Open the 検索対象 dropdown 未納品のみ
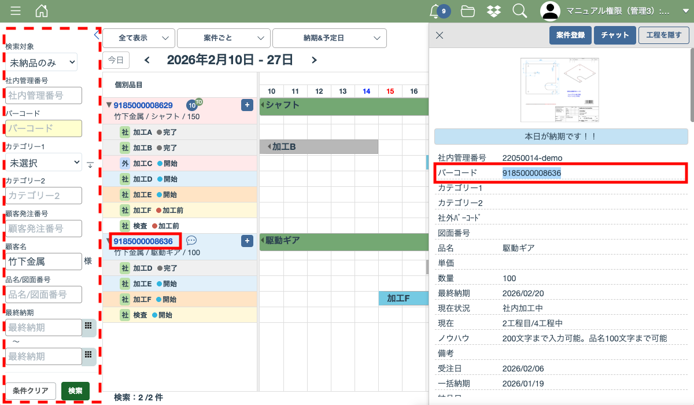This screenshot has width=694, height=405. (x=42, y=62)
